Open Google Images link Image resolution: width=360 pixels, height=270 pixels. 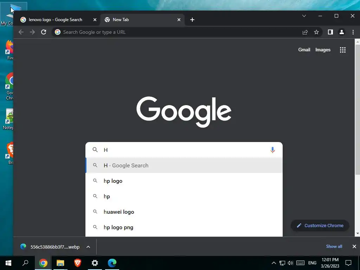tap(323, 50)
